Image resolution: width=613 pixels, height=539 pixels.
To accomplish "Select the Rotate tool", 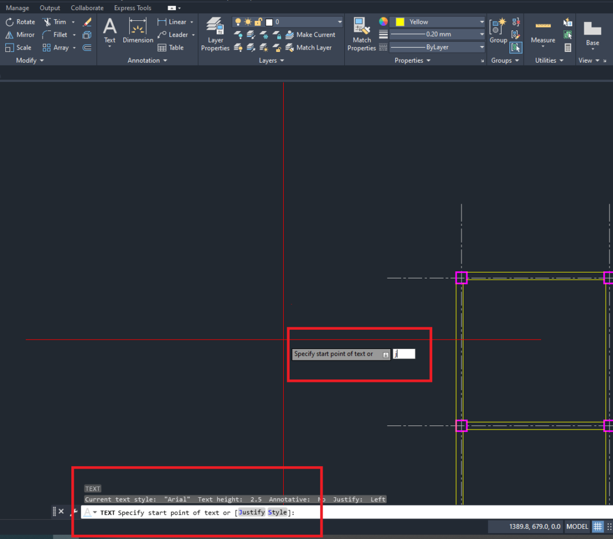I will pyautogui.click(x=20, y=22).
